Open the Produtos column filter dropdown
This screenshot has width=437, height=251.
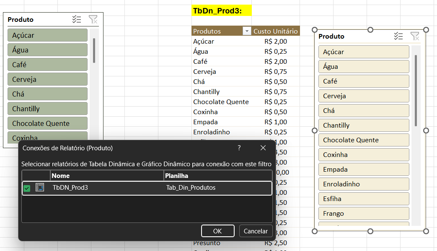point(247,31)
